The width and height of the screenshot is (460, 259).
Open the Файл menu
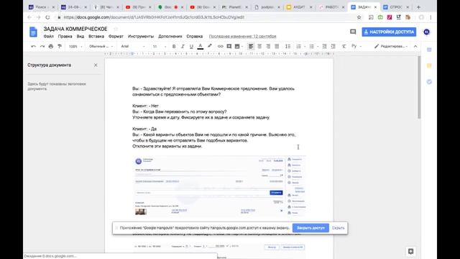tap(49, 37)
